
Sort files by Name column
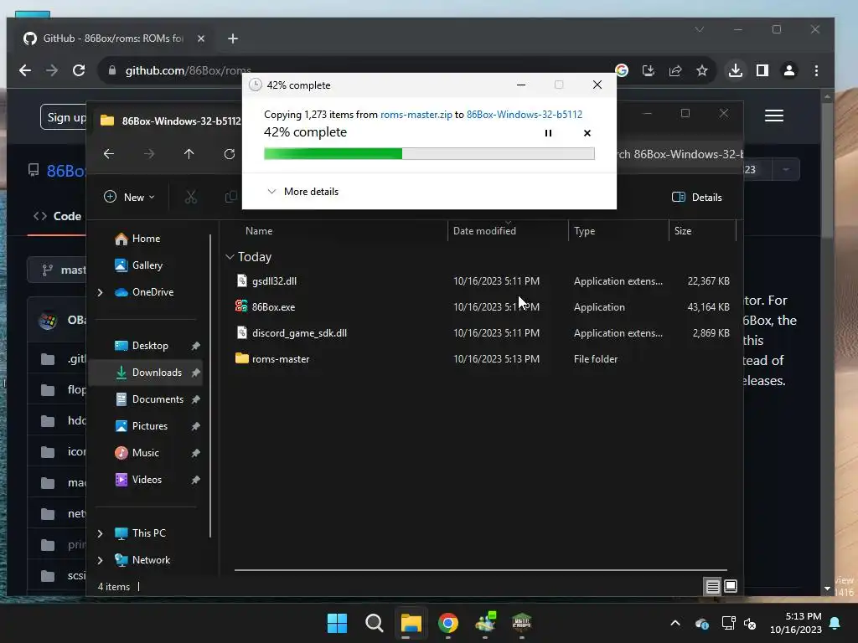point(259,231)
